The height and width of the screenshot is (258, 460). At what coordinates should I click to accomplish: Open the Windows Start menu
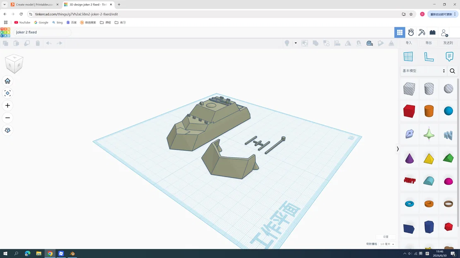5,253
